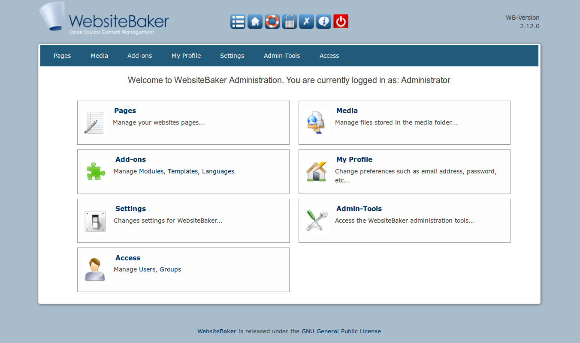Click the WB-Version label

523,18
